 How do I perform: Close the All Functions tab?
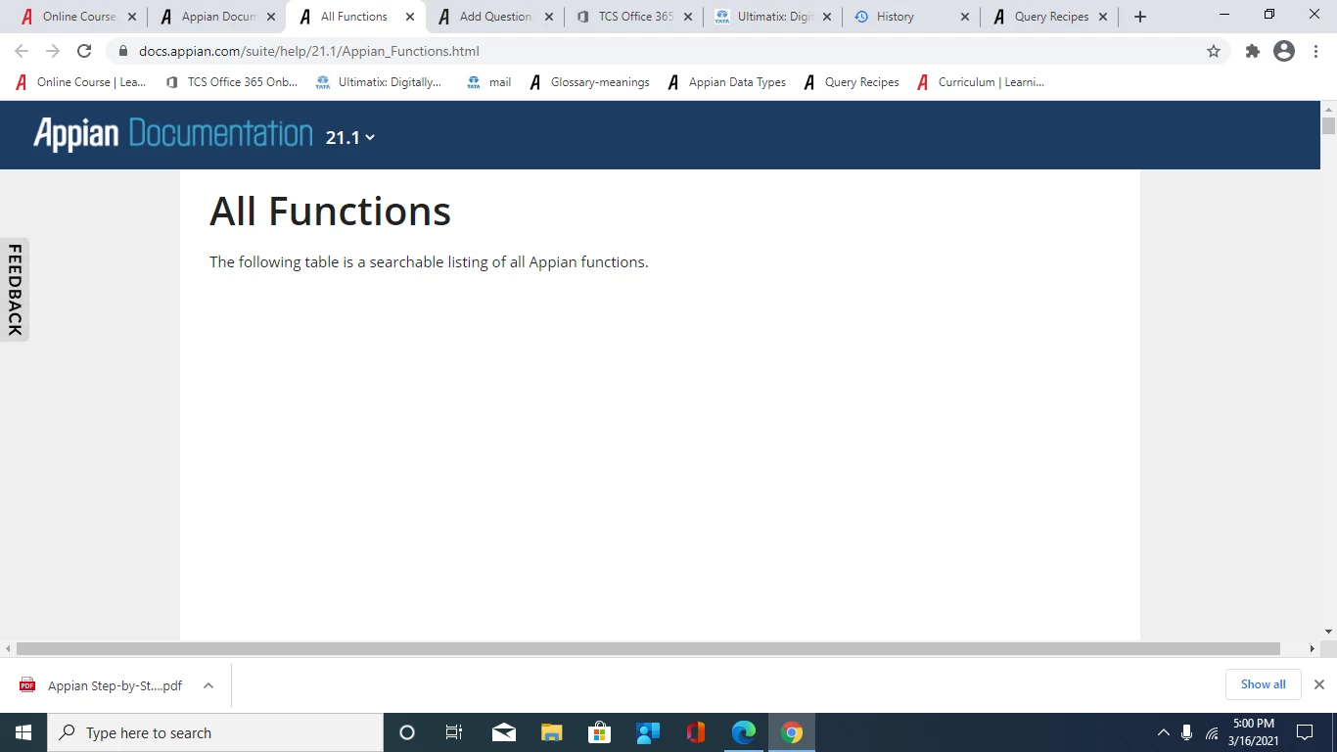(410, 17)
